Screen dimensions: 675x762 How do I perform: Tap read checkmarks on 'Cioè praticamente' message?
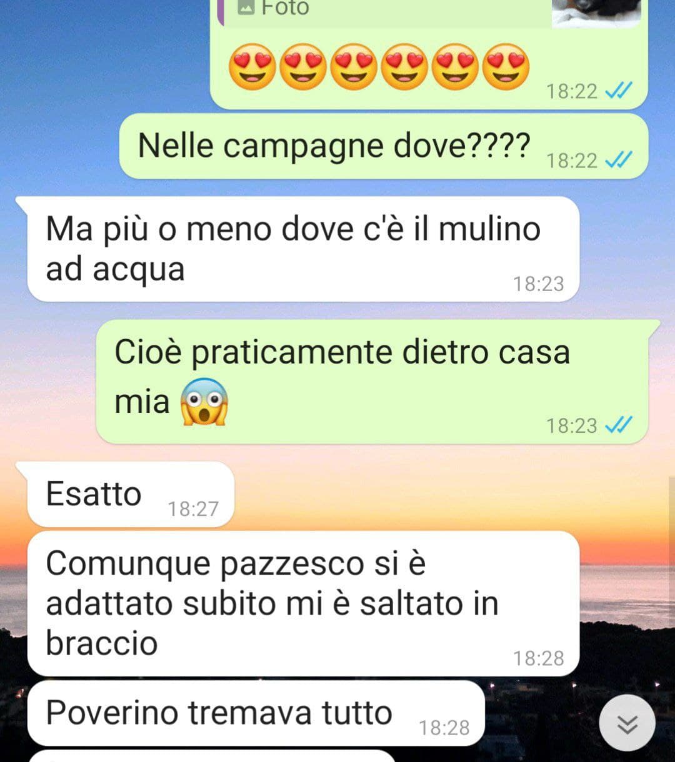(619, 425)
